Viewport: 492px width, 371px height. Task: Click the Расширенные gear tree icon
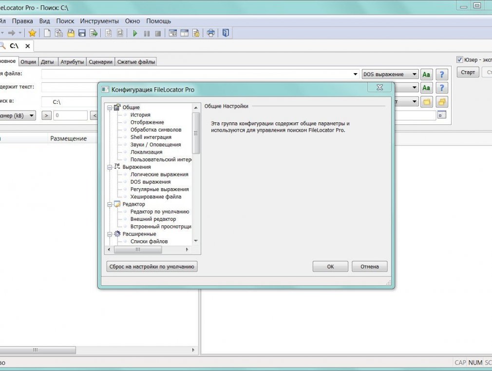[117, 234]
